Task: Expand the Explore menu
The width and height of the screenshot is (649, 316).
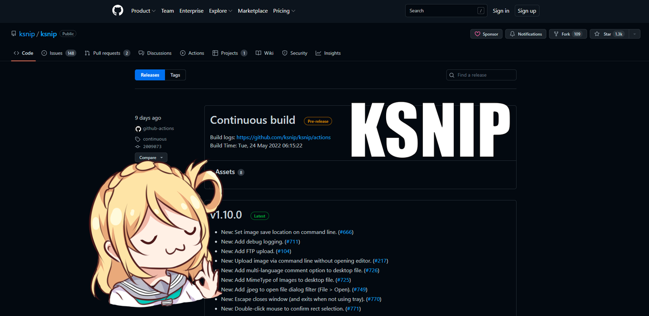Action: tap(221, 11)
